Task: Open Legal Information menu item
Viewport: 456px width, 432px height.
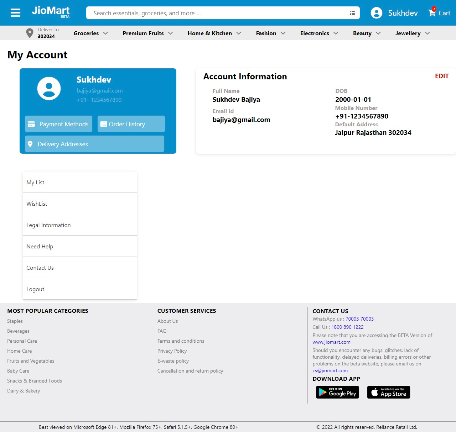Action: pyautogui.click(x=80, y=225)
